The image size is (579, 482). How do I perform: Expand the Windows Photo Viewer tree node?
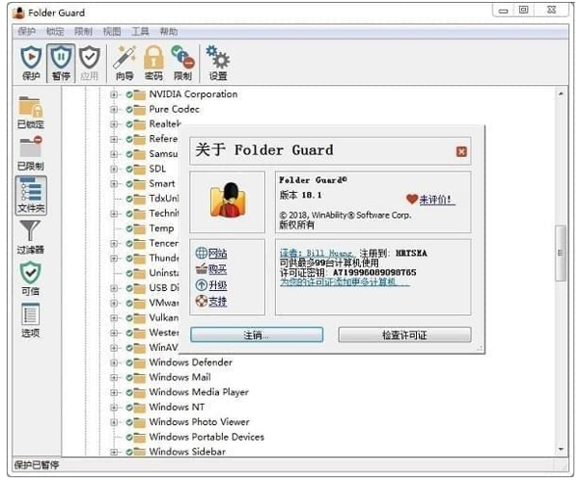click(114, 422)
